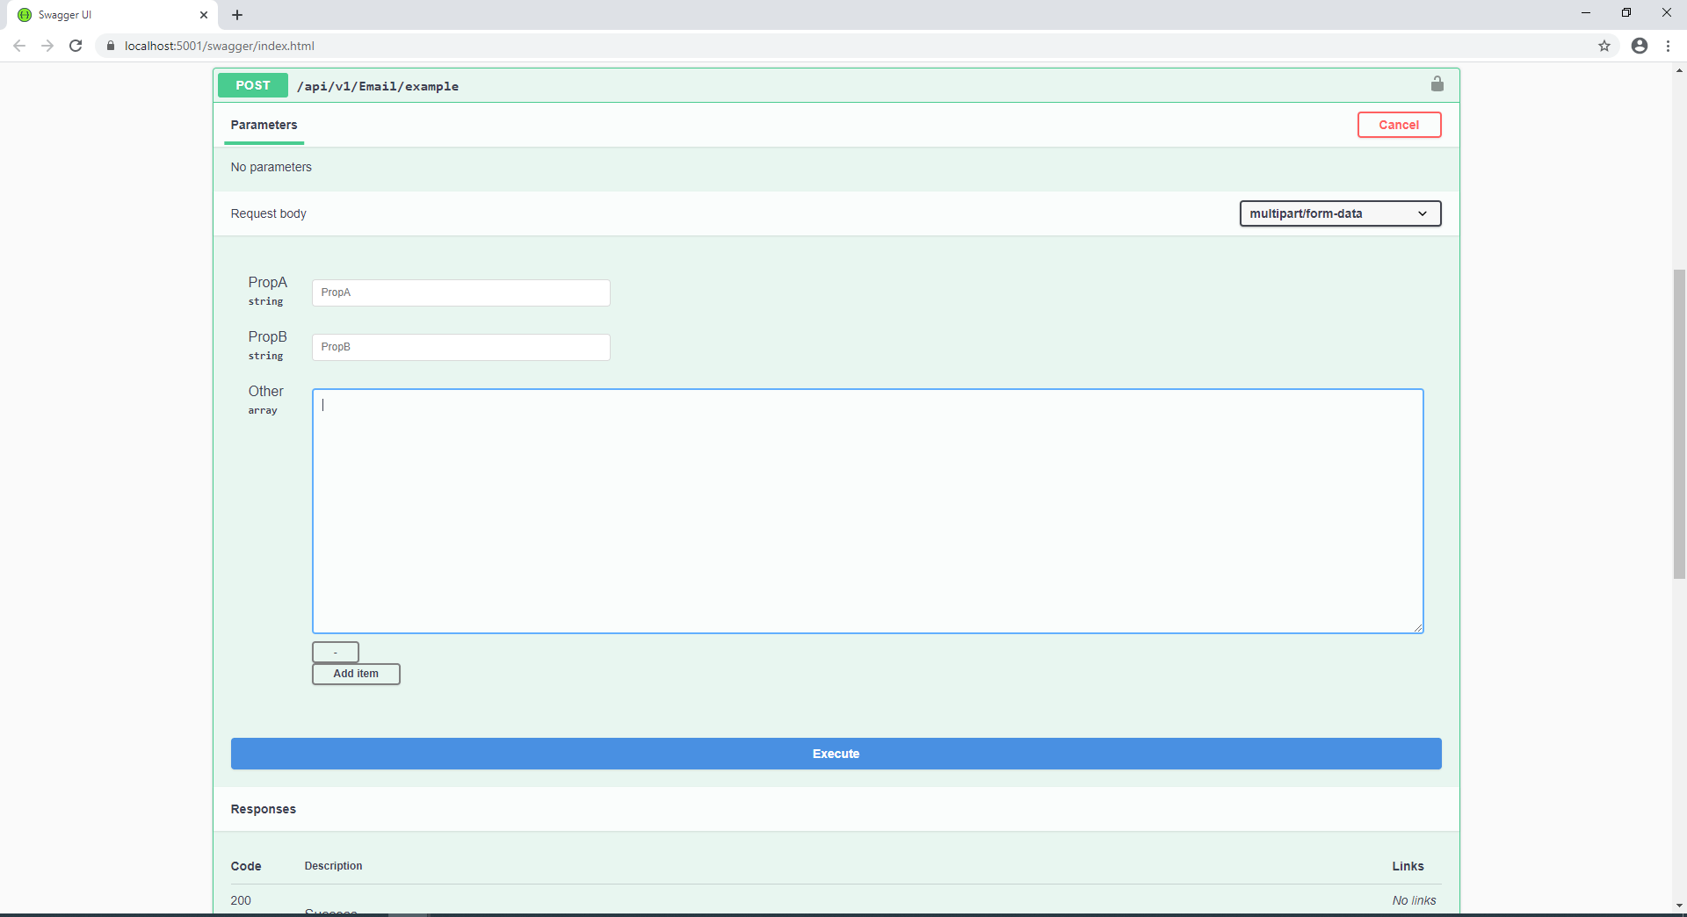Bookmark this page with the star icon

click(1604, 46)
